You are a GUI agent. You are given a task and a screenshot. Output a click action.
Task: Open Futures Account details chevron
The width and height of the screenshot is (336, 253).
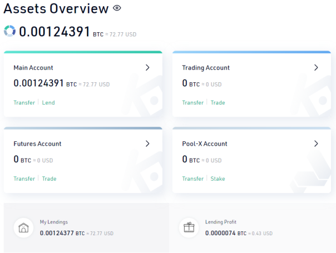point(147,143)
